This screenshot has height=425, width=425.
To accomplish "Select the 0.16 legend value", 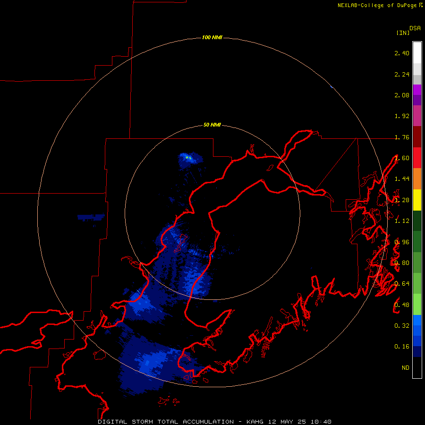I will [x=402, y=347].
